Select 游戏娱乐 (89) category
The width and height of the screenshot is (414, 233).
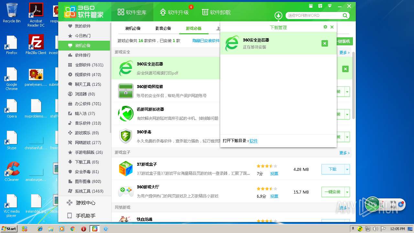(84, 133)
